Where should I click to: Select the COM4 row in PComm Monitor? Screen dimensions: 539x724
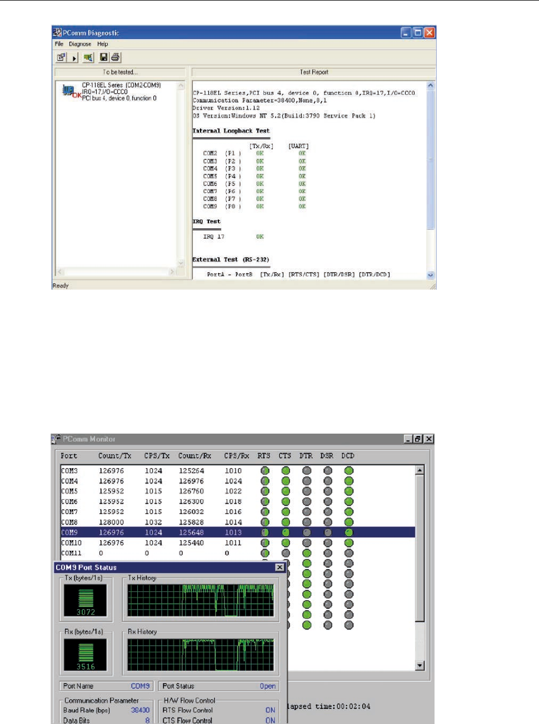[x=238, y=481]
